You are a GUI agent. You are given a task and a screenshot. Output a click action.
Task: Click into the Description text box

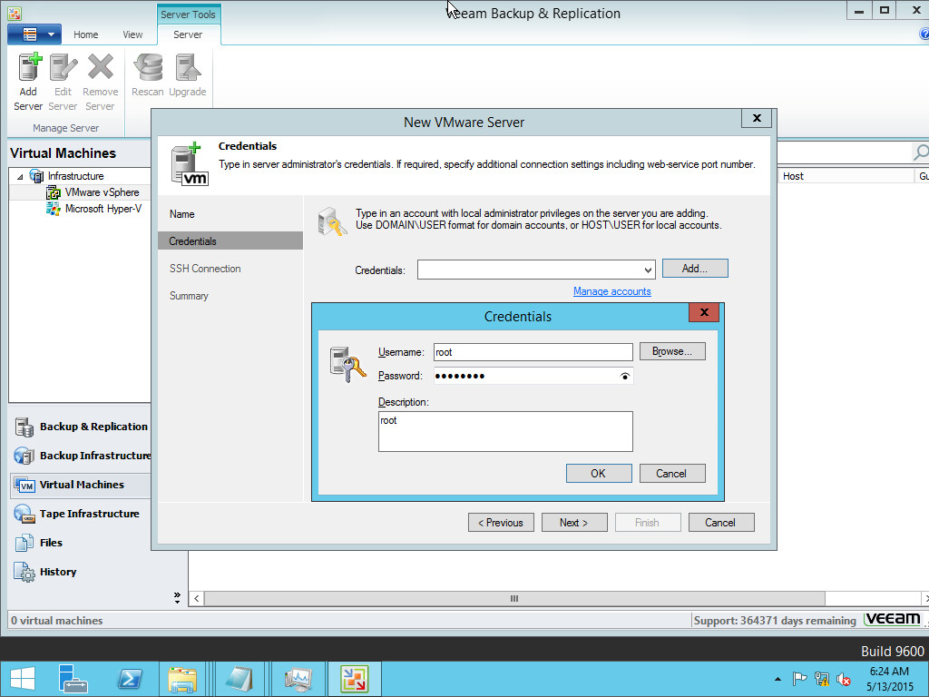pyautogui.click(x=505, y=431)
